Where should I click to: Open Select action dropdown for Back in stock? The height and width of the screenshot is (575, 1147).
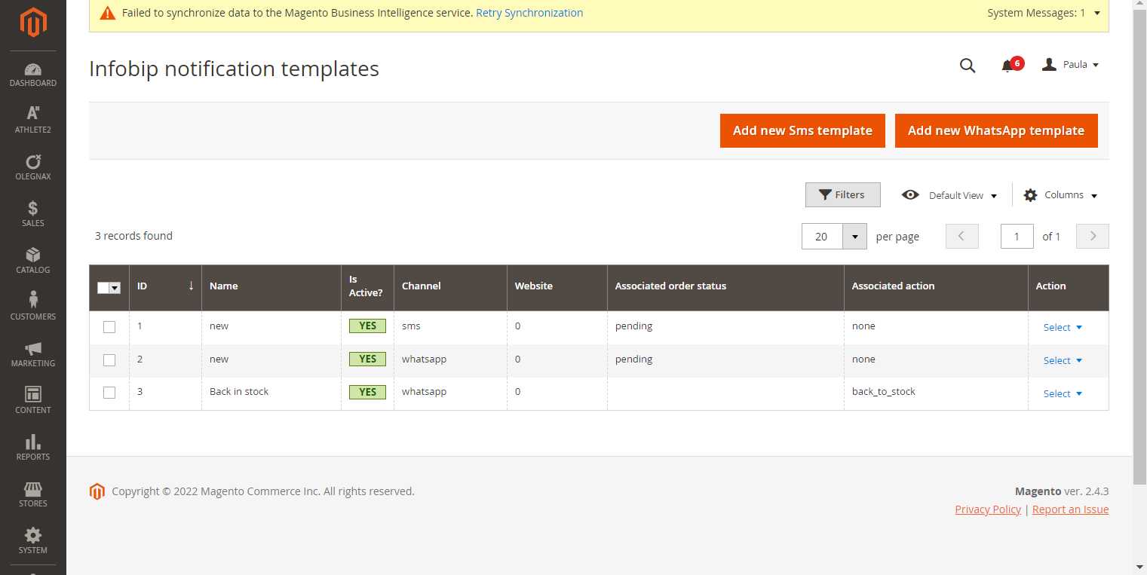(x=1063, y=393)
